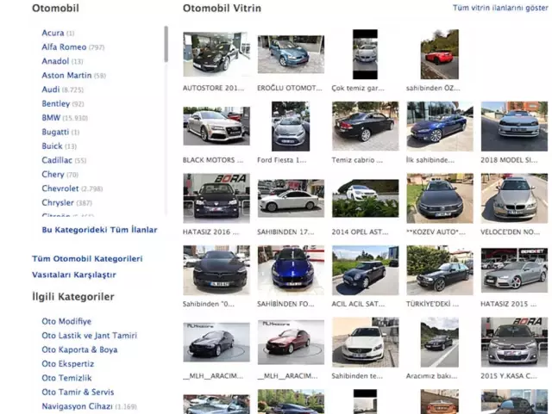Click the TÜRKİYE'DEKİ caption text
The width and height of the screenshot is (552, 414).
(432, 304)
